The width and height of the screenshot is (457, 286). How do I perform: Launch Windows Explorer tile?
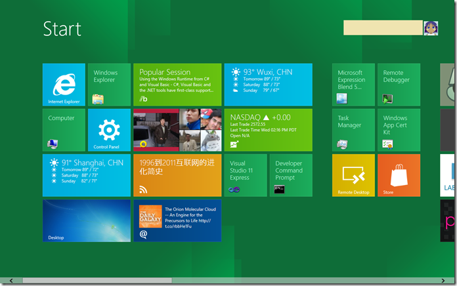[109, 85]
